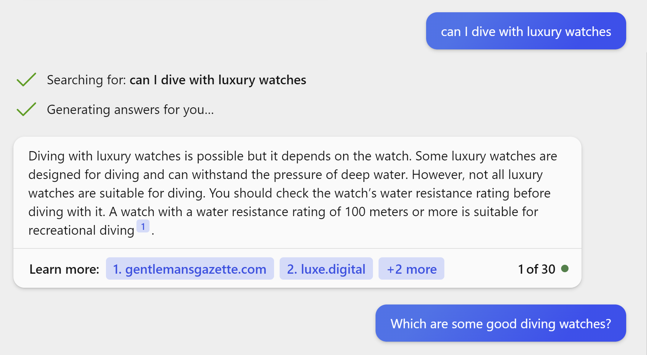Click the follow-up bubble 'Which are some good diving watches?'

tap(500, 323)
